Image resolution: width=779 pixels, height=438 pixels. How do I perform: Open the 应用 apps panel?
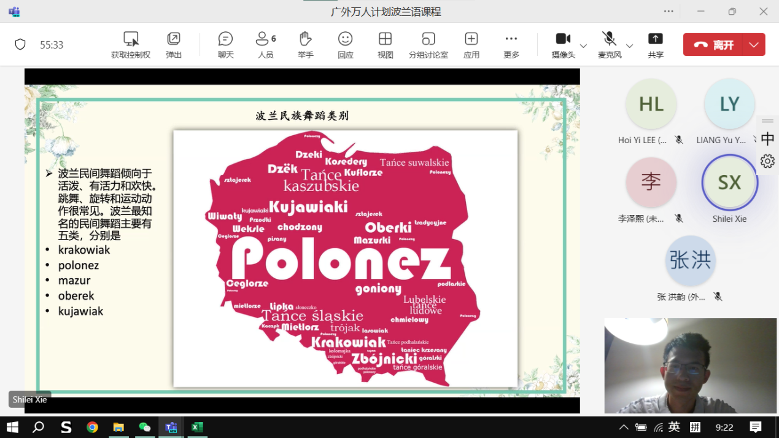[471, 45]
